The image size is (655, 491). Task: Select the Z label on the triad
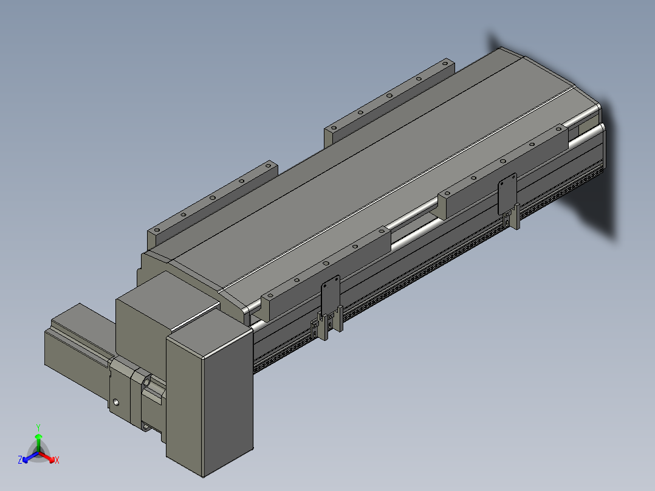[19, 460]
